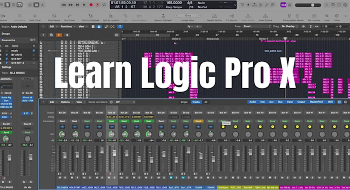Open the Editors scissors button
Viewport: 350px width, 190px height.
coord(42,5)
